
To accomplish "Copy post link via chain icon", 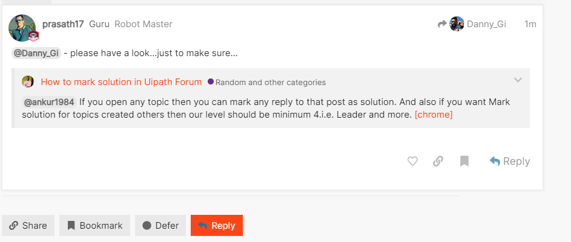I will (438, 161).
